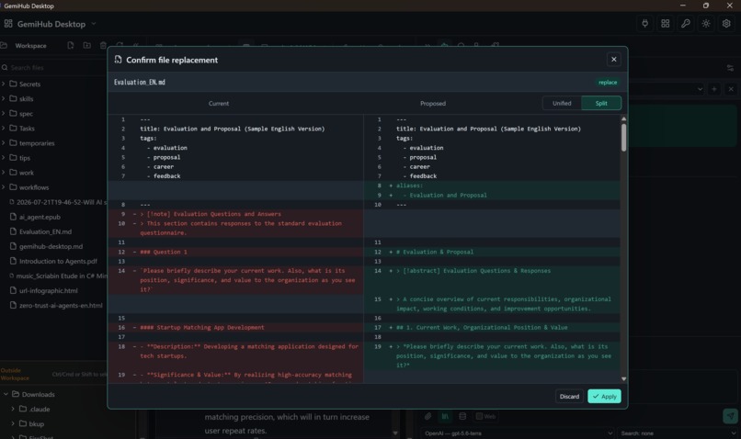741x439 pixels.
Task: Open the 2026-07-21T19-46-52 file
Action: [58, 201]
